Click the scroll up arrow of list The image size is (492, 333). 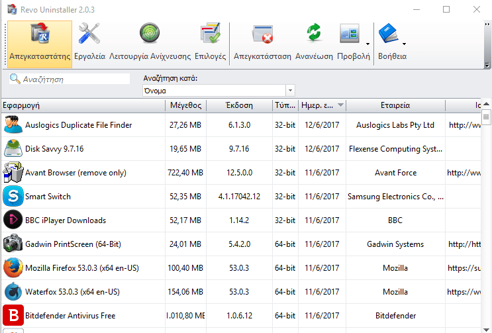[x=486, y=104]
